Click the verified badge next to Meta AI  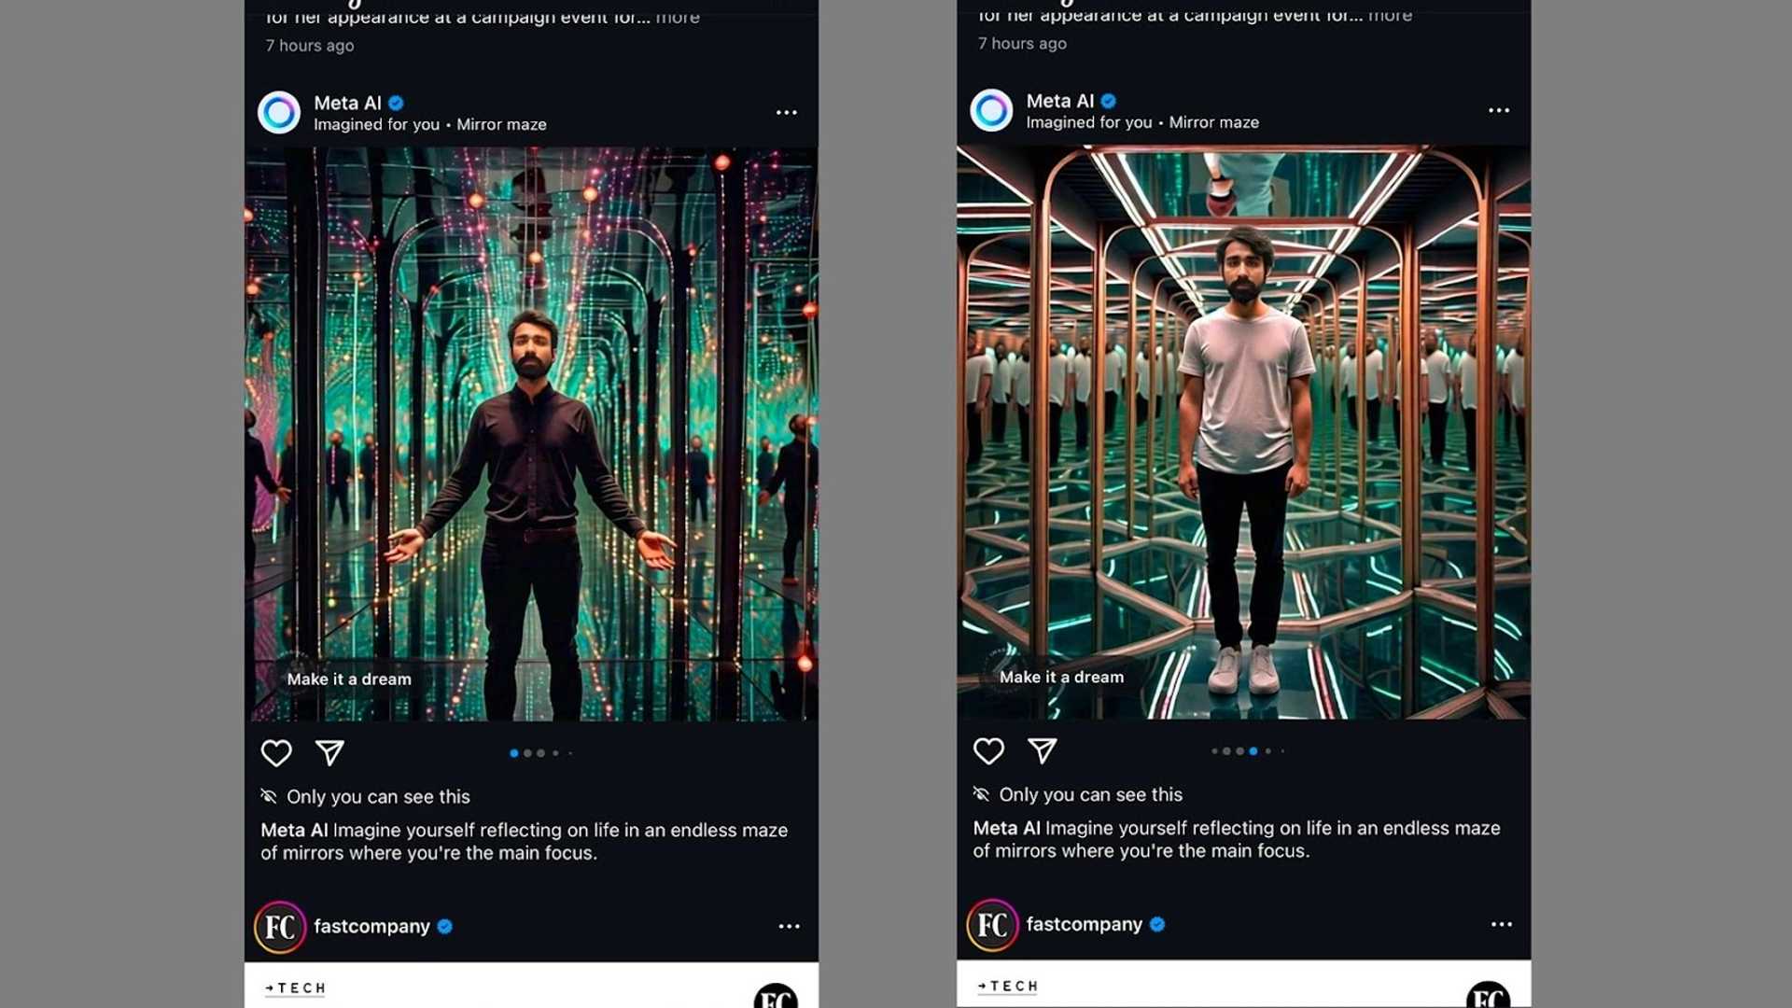coord(397,103)
